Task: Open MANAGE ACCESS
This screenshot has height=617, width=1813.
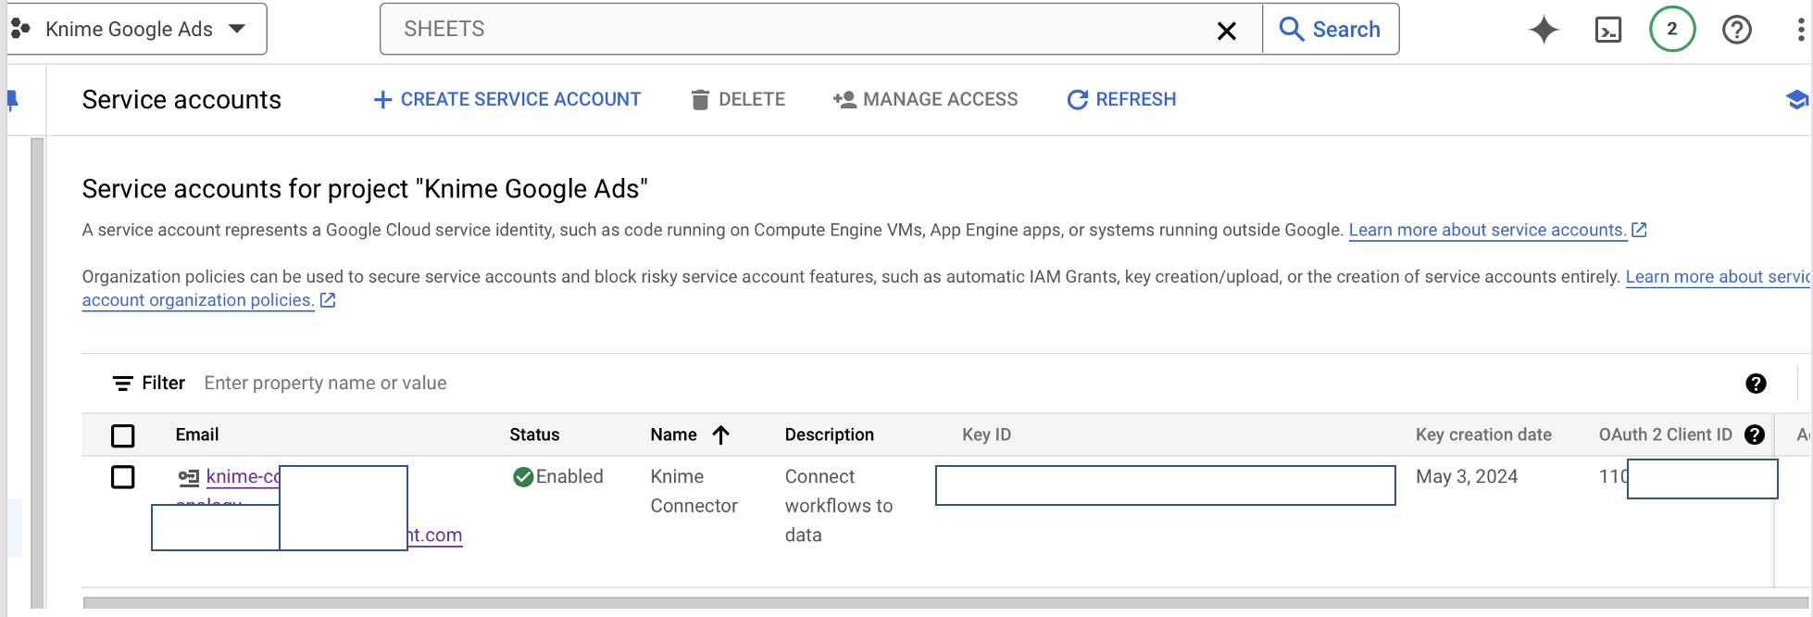Action: 925,99
